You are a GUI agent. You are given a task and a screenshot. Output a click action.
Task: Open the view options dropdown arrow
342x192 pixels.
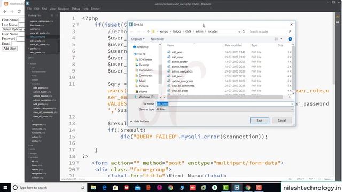click(x=281, y=39)
